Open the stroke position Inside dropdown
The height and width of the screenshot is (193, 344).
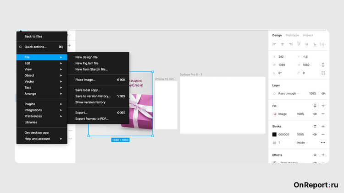(302, 143)
